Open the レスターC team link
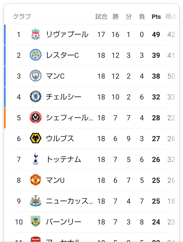 tap(62, 55)
